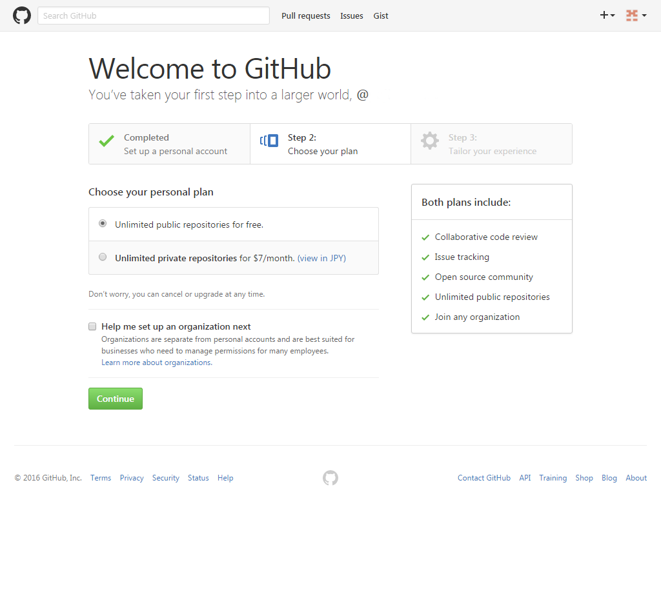Click Step 2 Choose your plan

tap(330, 144)
